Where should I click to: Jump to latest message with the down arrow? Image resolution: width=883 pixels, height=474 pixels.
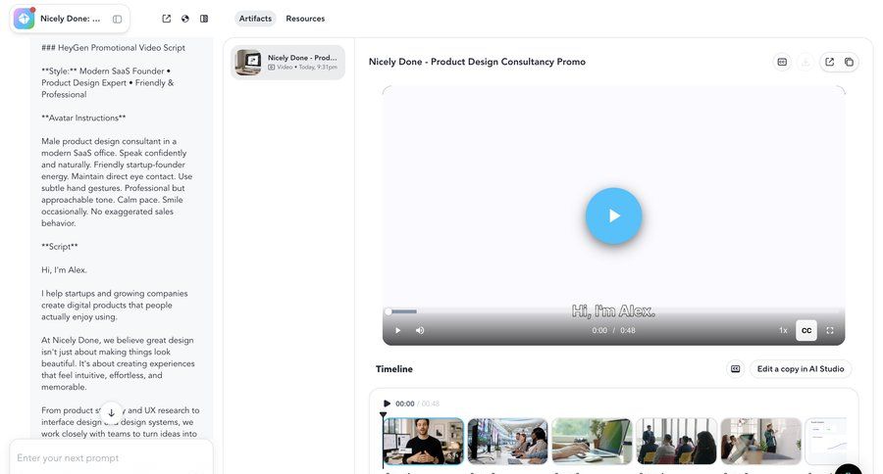(x=112, y=412)
